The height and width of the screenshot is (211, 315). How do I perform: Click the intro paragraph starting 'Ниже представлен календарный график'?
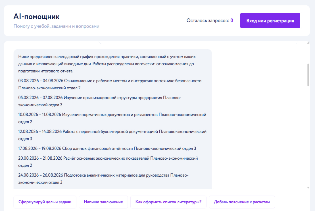(x=107, y=64)
